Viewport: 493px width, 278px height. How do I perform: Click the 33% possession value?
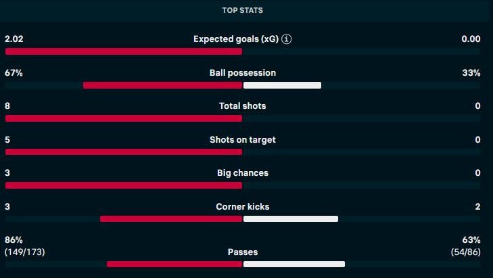pos(471,73)
